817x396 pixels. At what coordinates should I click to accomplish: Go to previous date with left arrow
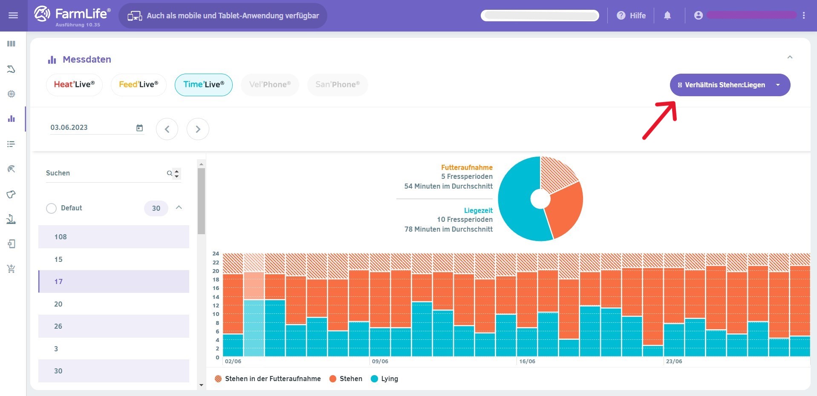[167, 129]
